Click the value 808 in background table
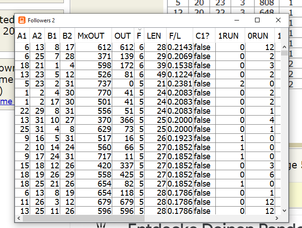Viewport: 302px width, 228px height. pos(266,3)
